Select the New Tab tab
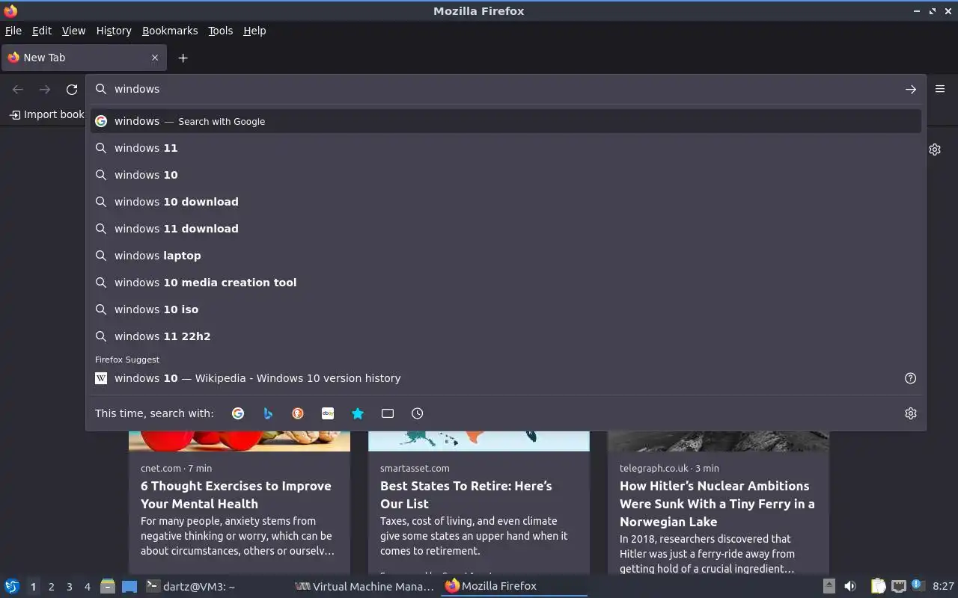 (83, 58)
